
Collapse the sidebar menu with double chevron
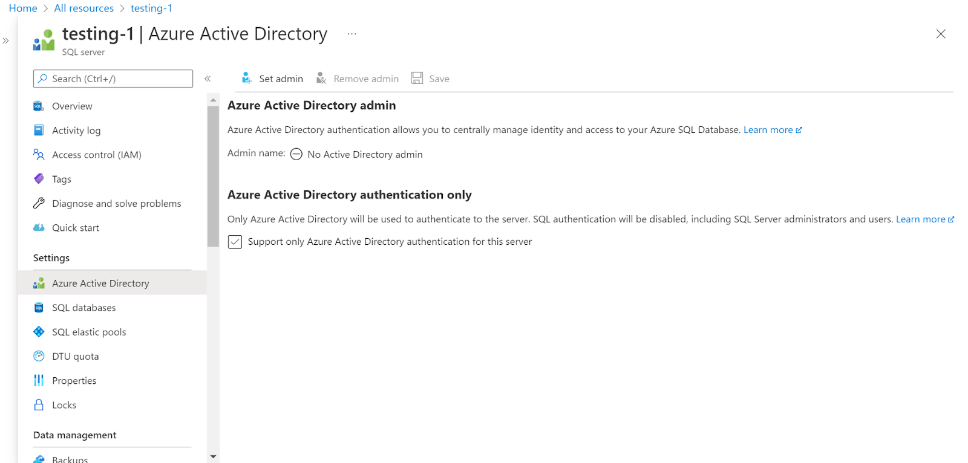tap(208, 79)
